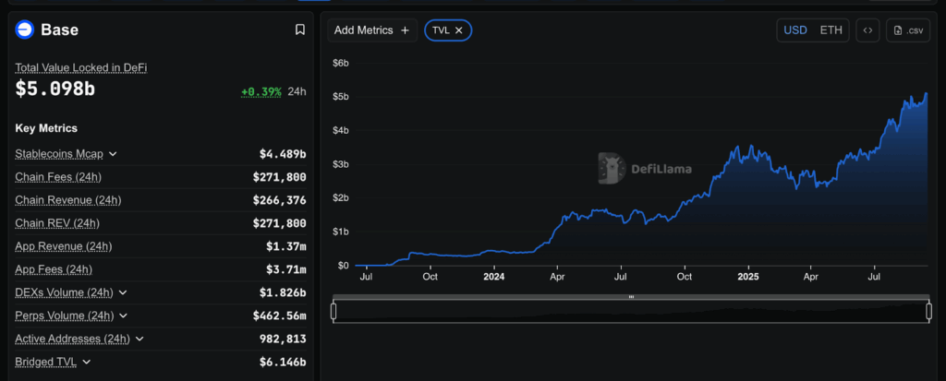Viewport: 946px width, 381px height.
Task: Click the plus icon in Add Metrics
Action: (x=405, y=30)
